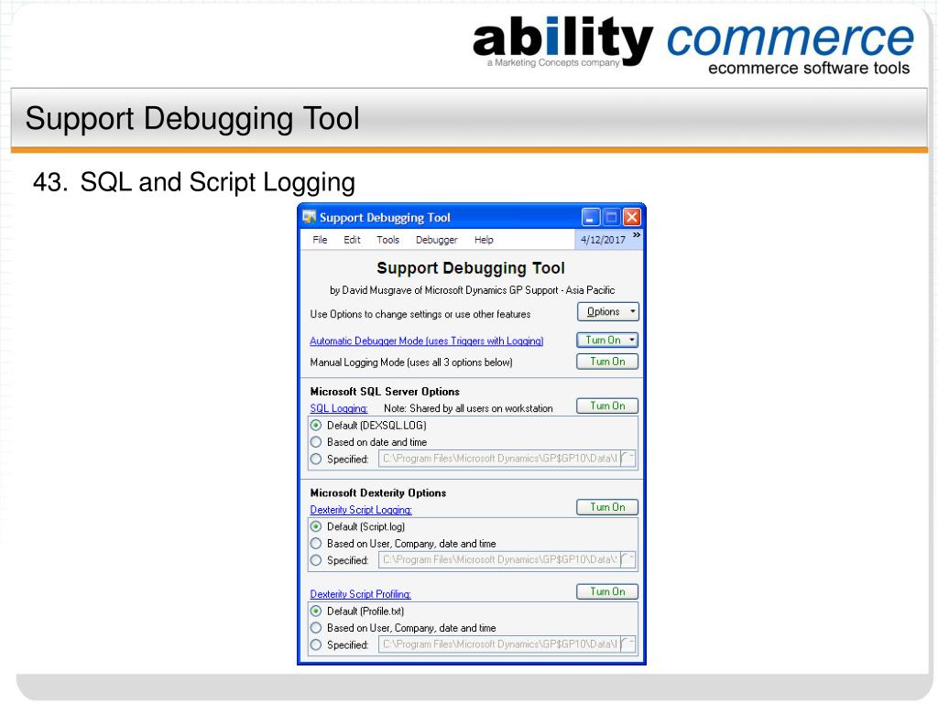
Task: Turn On Manual Logging Mode
Action: (x=607, y=362)
